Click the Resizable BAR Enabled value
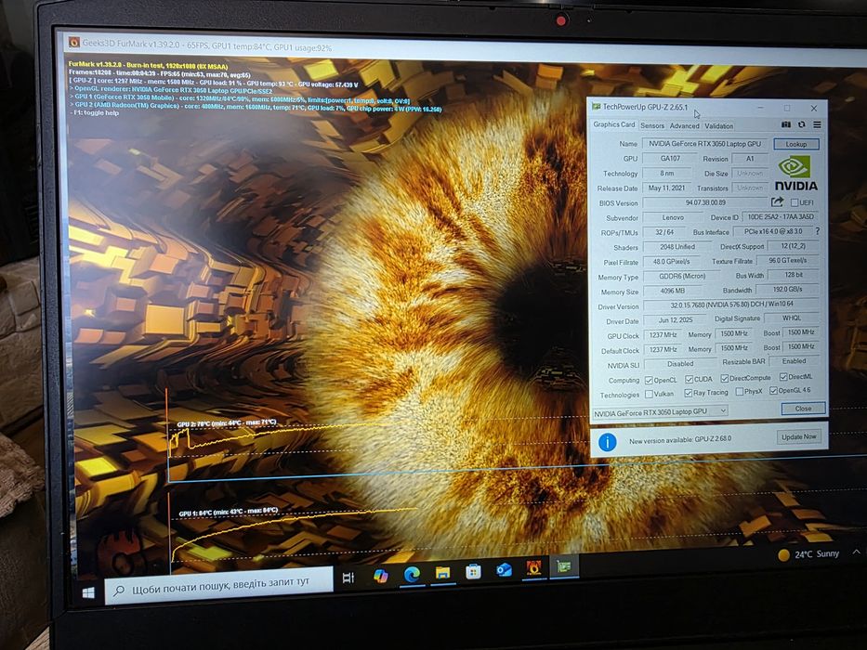867x650 pixels. 794,361
